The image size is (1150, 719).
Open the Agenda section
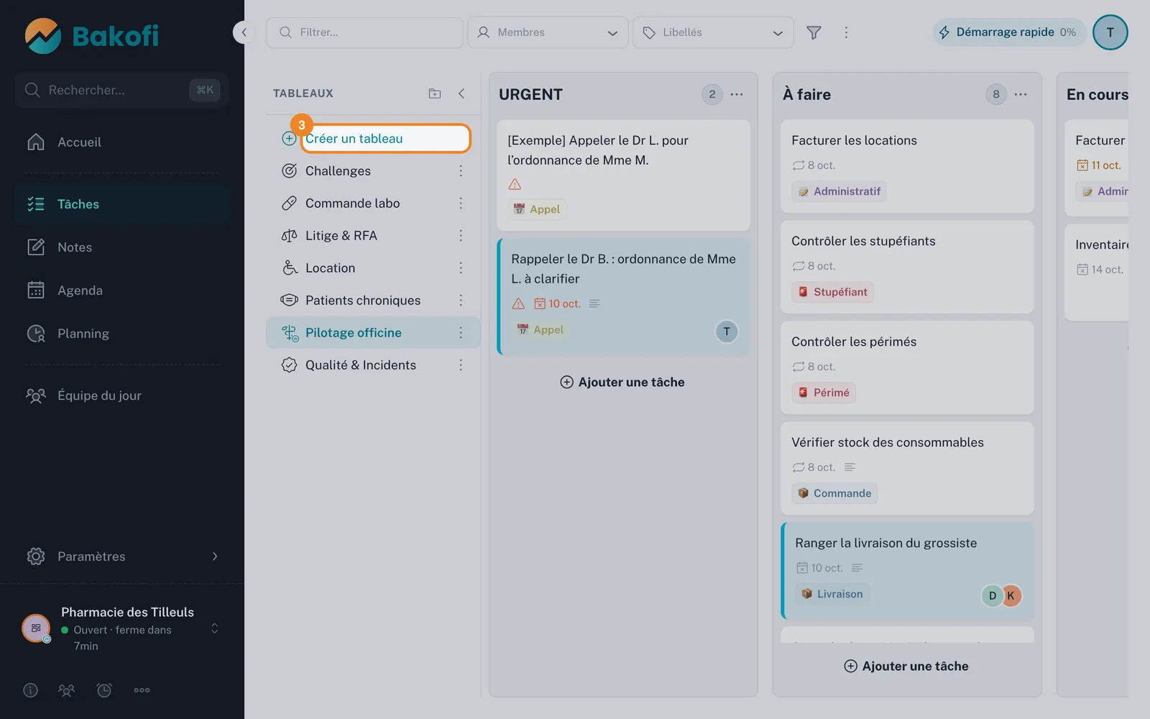(122, 290)
